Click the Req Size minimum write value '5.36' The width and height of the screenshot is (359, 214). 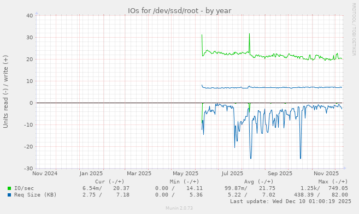(196, 195)
